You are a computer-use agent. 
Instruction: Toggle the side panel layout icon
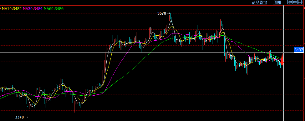pos(300,2)
